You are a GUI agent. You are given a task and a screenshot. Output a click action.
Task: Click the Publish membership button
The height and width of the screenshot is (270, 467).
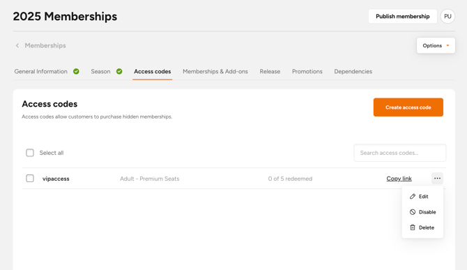pyautogui.click(x=403, y=16)
